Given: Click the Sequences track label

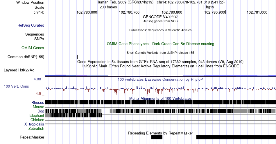Looking at the screenshot, I should [x=35, y=34].
